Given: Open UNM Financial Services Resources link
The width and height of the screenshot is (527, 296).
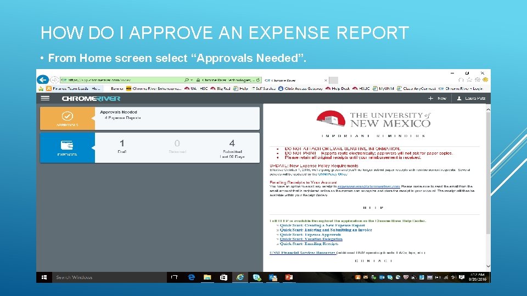Looking at the screenshot, I should pos(302,253).
